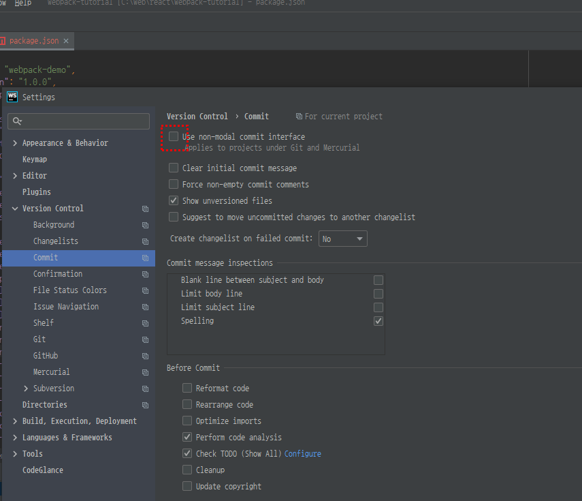The height and width of the screenshot is (501, 582).
Task: Close the package.json tab with X
Action: pos(66,41)
